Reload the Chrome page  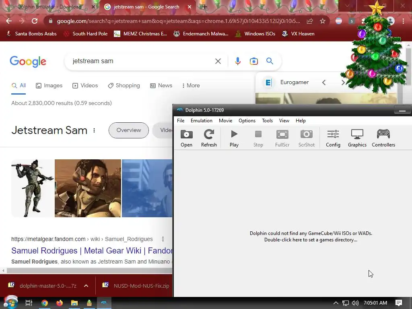pos(35,21)
